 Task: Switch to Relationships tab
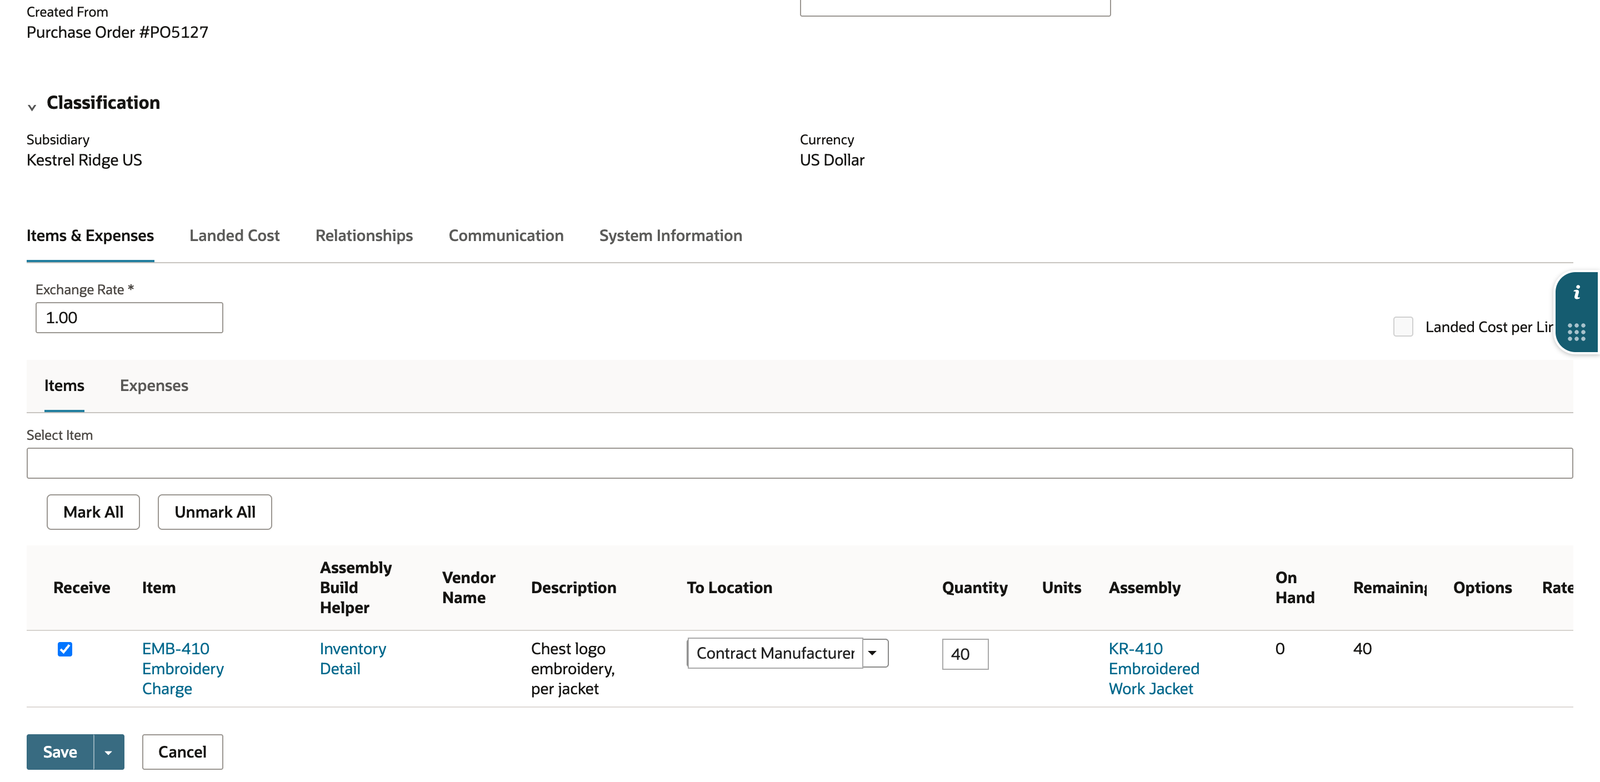(364, 235)
